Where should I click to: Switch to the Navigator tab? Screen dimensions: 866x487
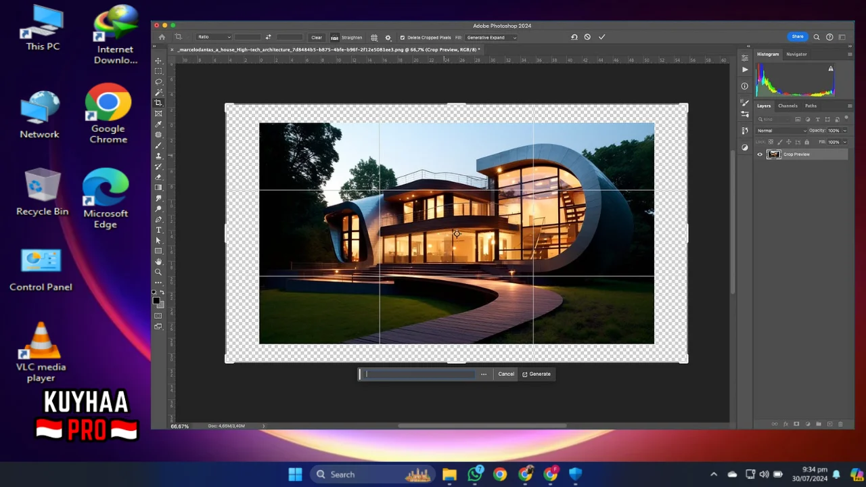tap(796, 54)
